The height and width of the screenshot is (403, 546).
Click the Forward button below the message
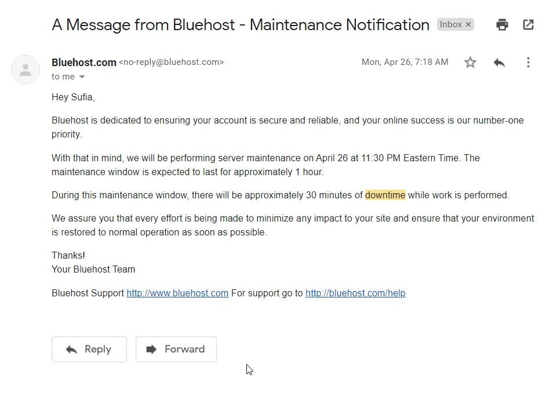[176, 349]
